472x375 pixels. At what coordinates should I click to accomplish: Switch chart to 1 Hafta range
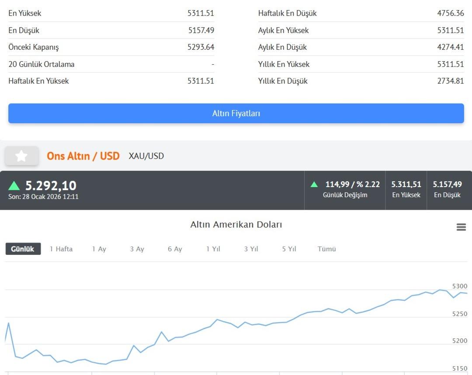pos(61,249)
